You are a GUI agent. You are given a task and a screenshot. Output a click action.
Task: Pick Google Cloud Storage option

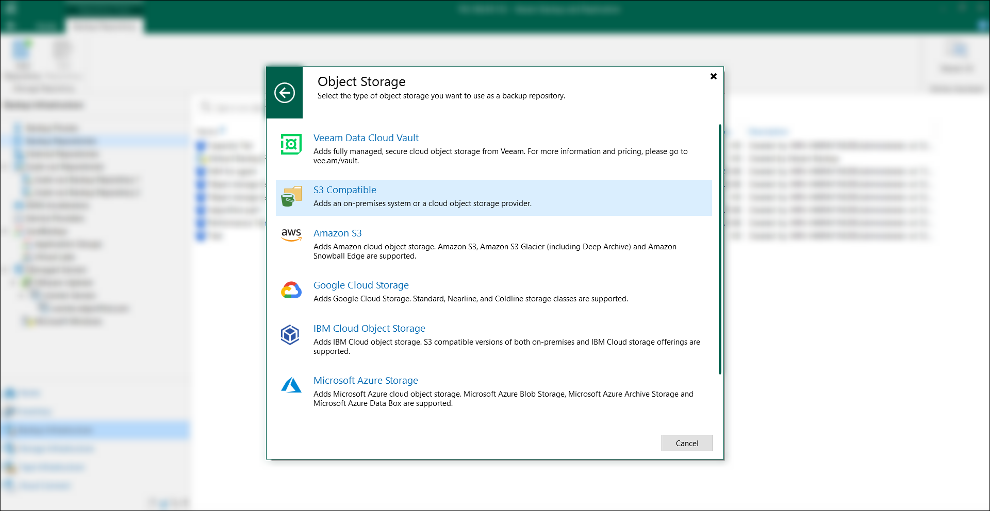(361, 285)
